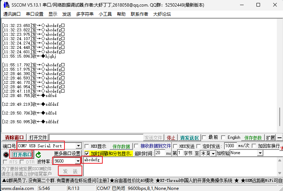Viewport: 283px width, 191px height.
Task: Enable the HEX显示 checkbox
Action: (x=87, y=146)
